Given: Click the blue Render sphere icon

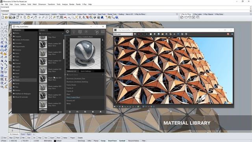Looking at the screenshot, I should (102, 17).
